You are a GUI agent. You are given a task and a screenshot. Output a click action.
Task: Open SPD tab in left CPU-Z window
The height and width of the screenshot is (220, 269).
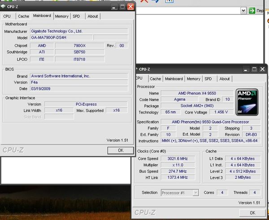coord(76,16)
